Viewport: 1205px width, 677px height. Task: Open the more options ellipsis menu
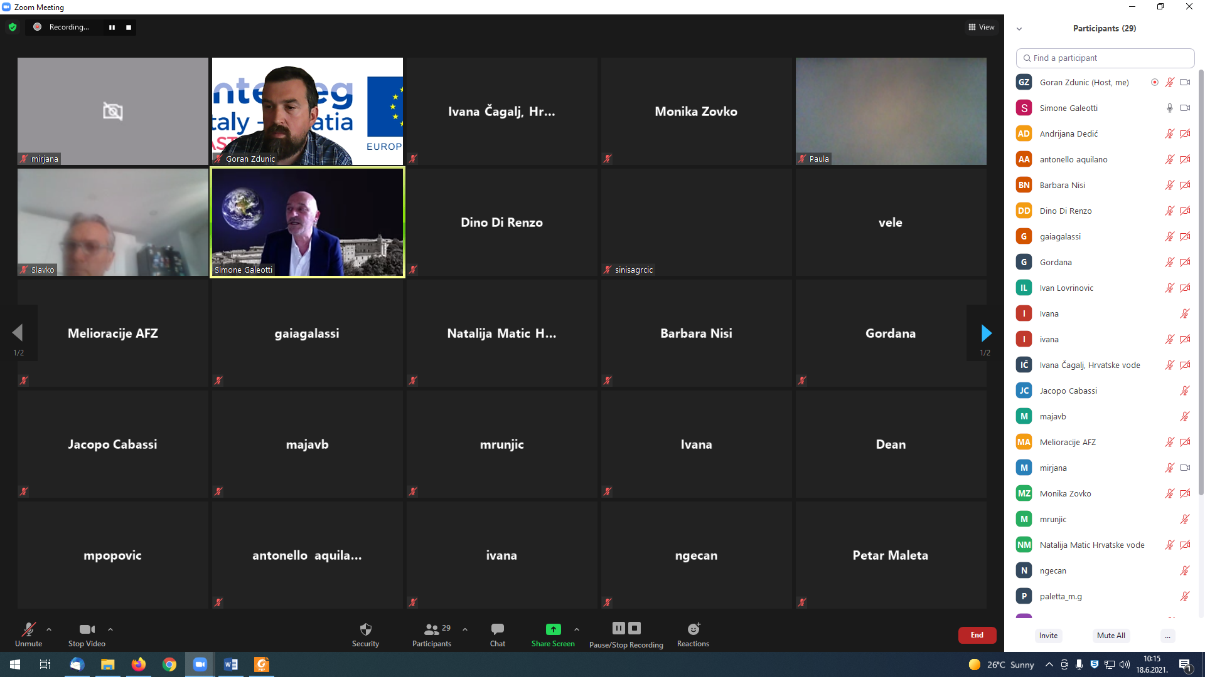point(1167,636)
